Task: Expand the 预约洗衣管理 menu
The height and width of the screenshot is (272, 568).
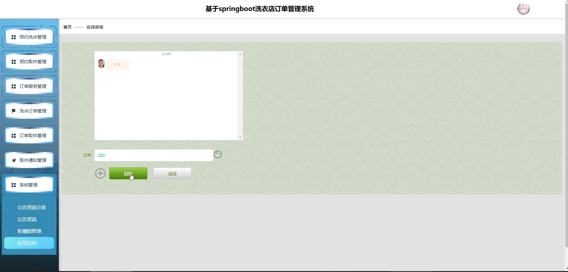Action: point(29,37)
